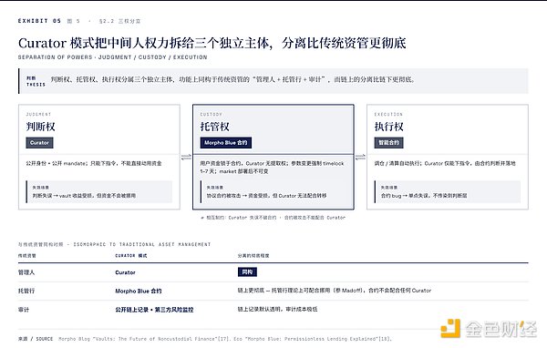Click the "托管行" cell in the table
This screenshot has height=348, width=547.
[26, 291]
